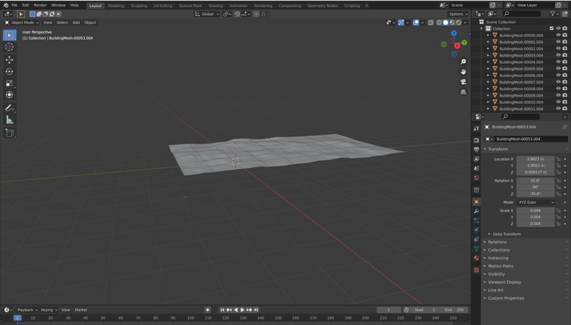Open the View Layer properties tab
This screenshot has height=325, width=571.
point(476,159)
